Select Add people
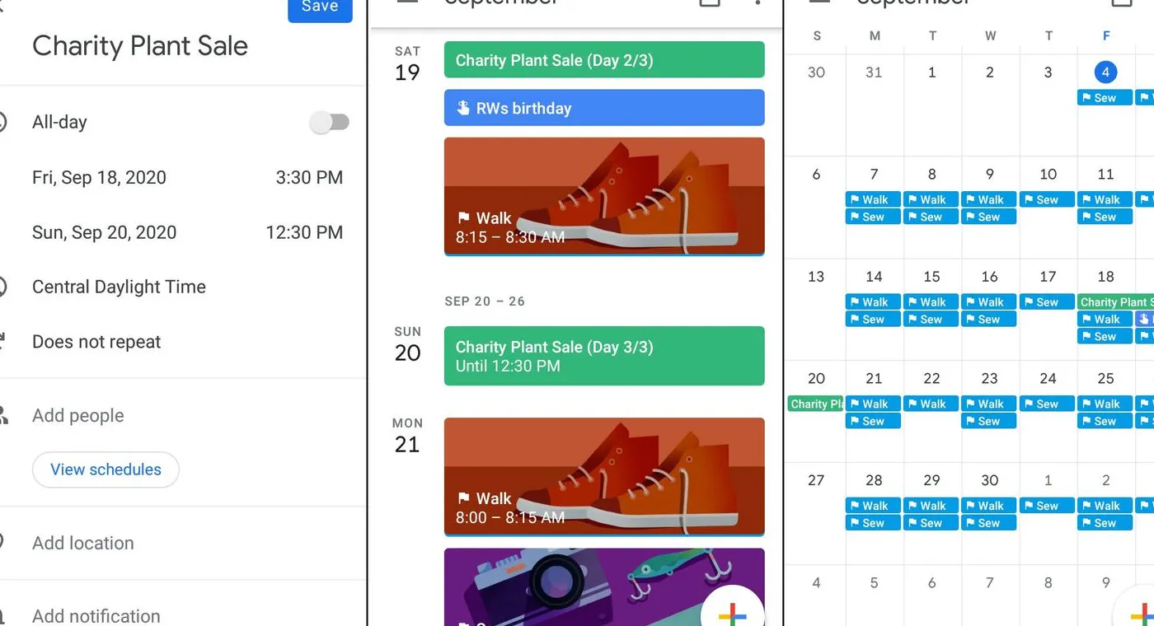 pyautogui.click(x=77, y=416)
